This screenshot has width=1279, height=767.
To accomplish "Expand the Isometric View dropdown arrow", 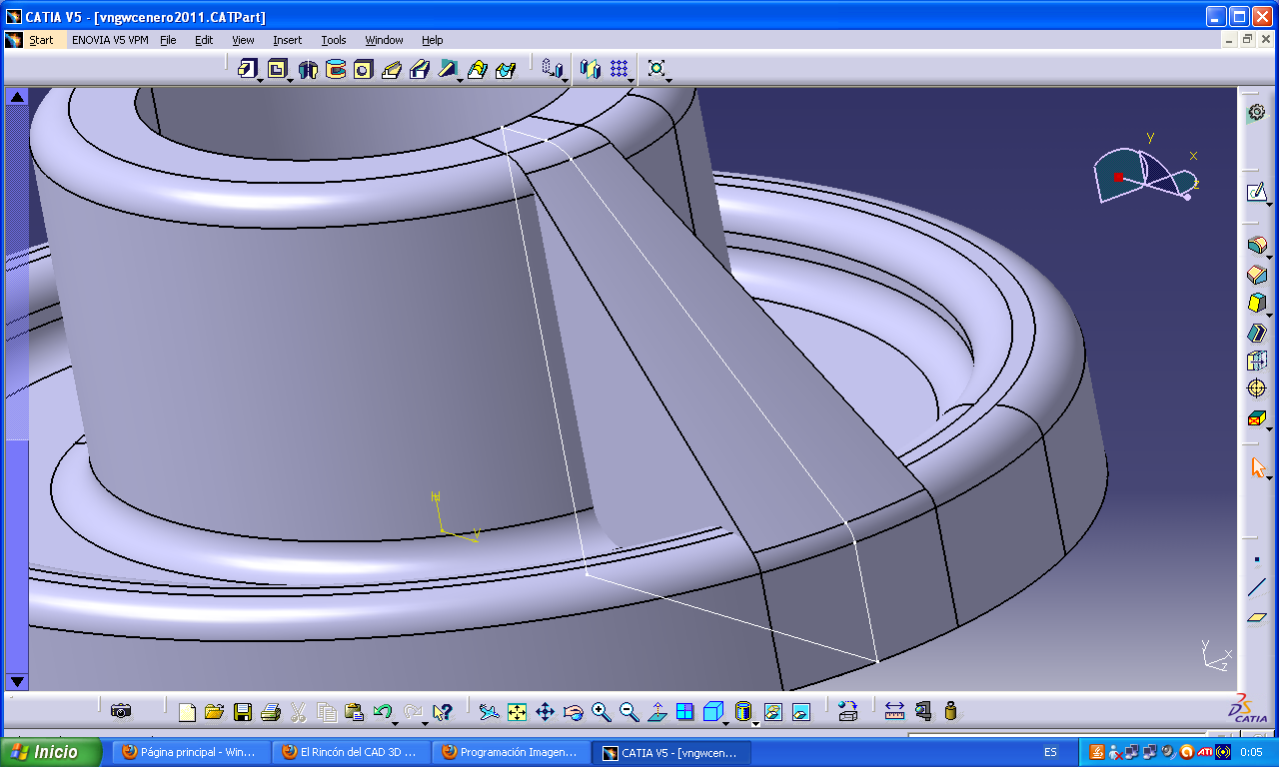I will [x=726, y=722].
